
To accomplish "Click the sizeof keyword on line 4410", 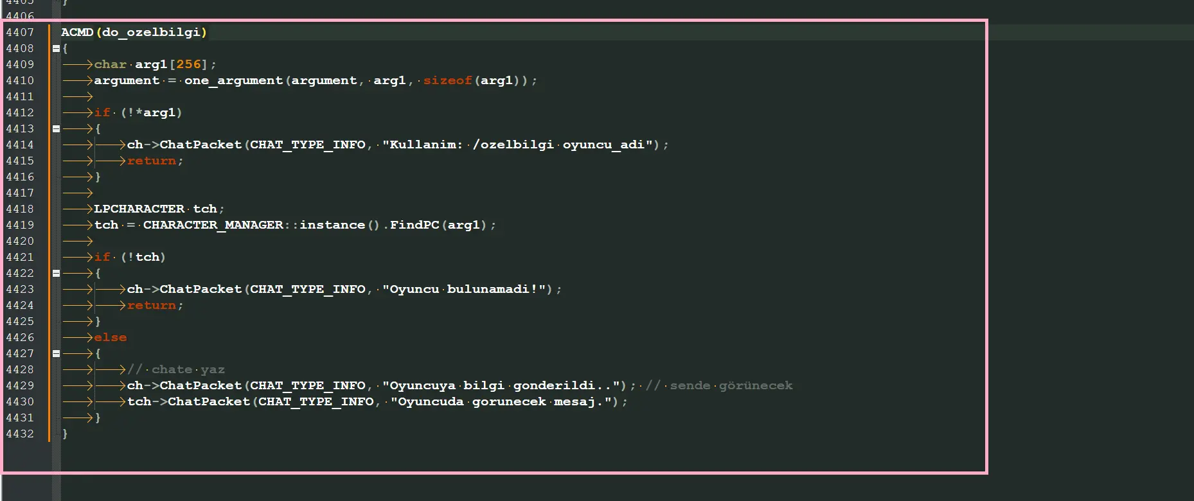I will [447, 80].
